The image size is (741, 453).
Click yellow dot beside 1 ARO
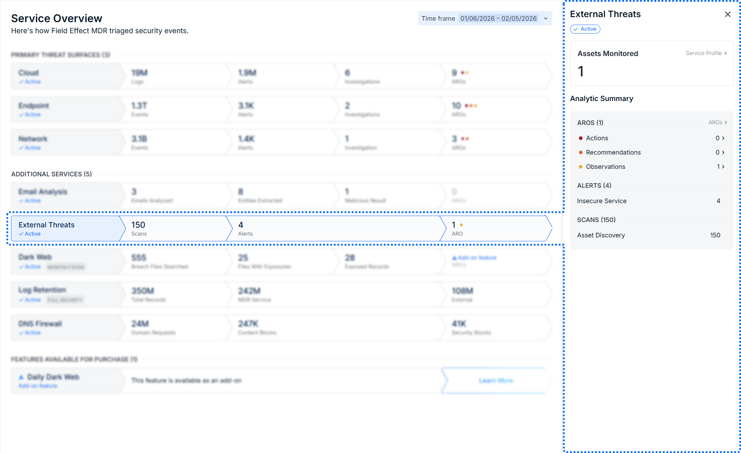pos(462,225)
